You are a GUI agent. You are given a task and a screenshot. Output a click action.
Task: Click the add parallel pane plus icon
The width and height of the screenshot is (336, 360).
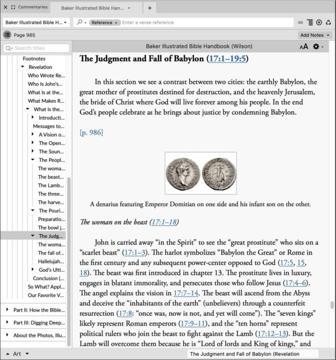[x=319, y=22]
